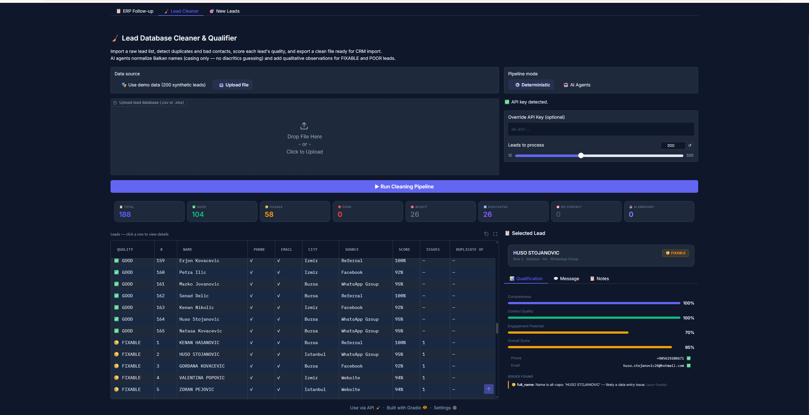
Task: Select the GORDANA KOVACEVIC fixable row
Action: pyautogui.click(x=303, y=366)
